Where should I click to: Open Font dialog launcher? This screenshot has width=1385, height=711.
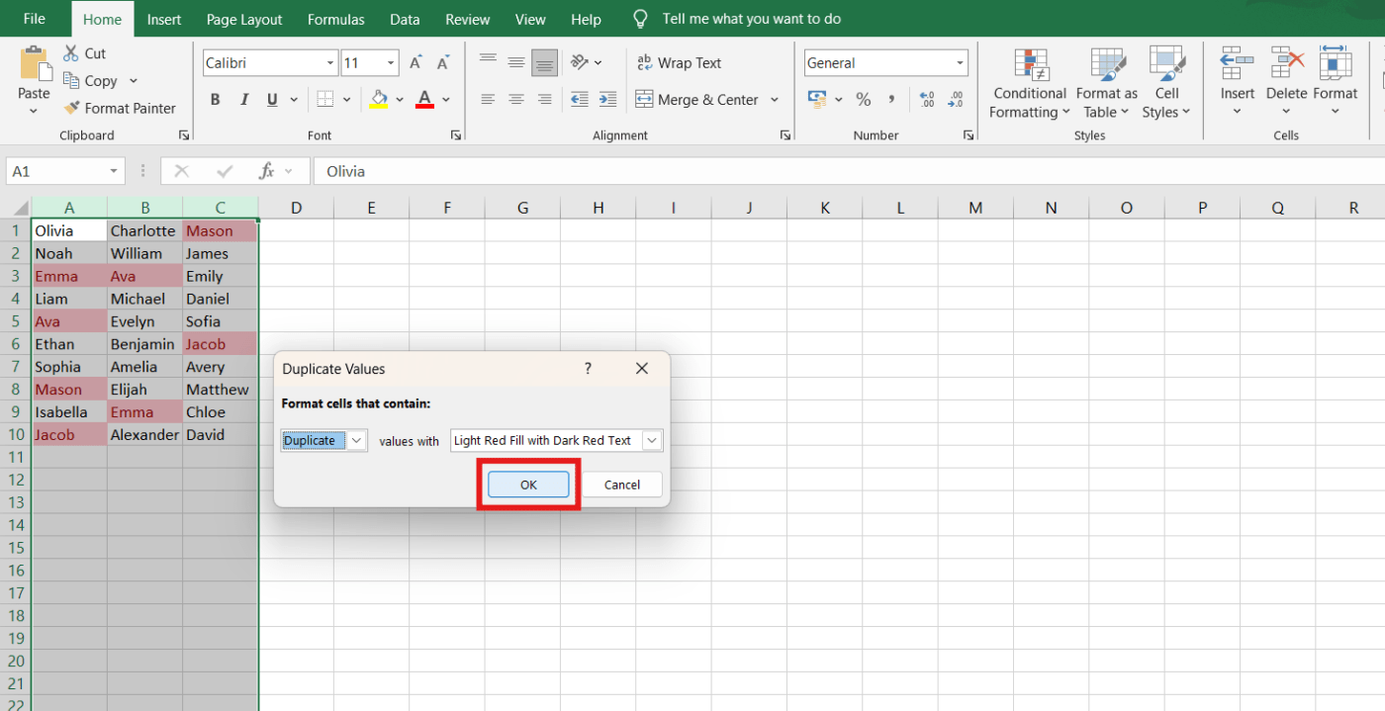(456, 135)
